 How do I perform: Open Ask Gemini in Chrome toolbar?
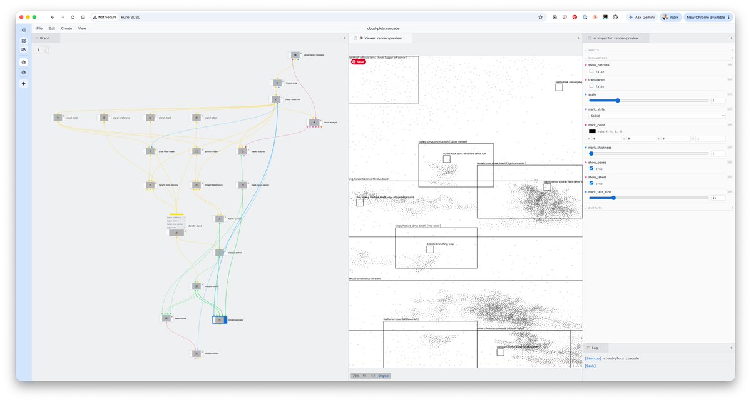tap(642, 17)
